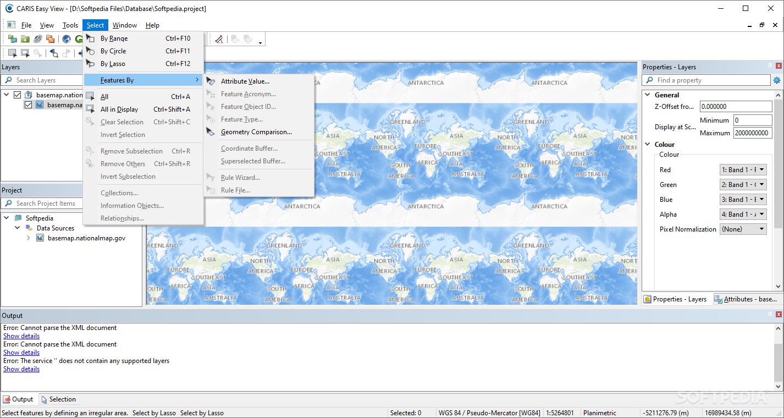The width and height of the screenshot is (784, 418).
Task: Click the Z-Offset value field
Action: (x=736, y=107)
